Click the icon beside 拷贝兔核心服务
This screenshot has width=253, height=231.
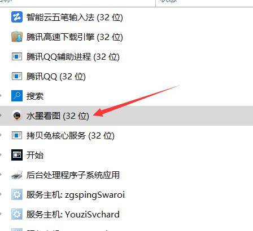click(x=17, y=135)
